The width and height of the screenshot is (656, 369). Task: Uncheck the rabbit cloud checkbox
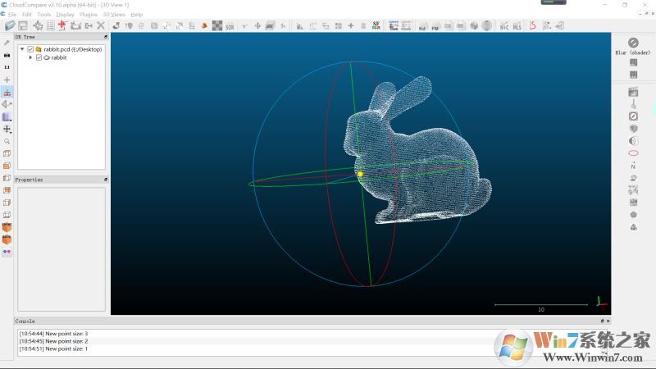pos(39,57)
